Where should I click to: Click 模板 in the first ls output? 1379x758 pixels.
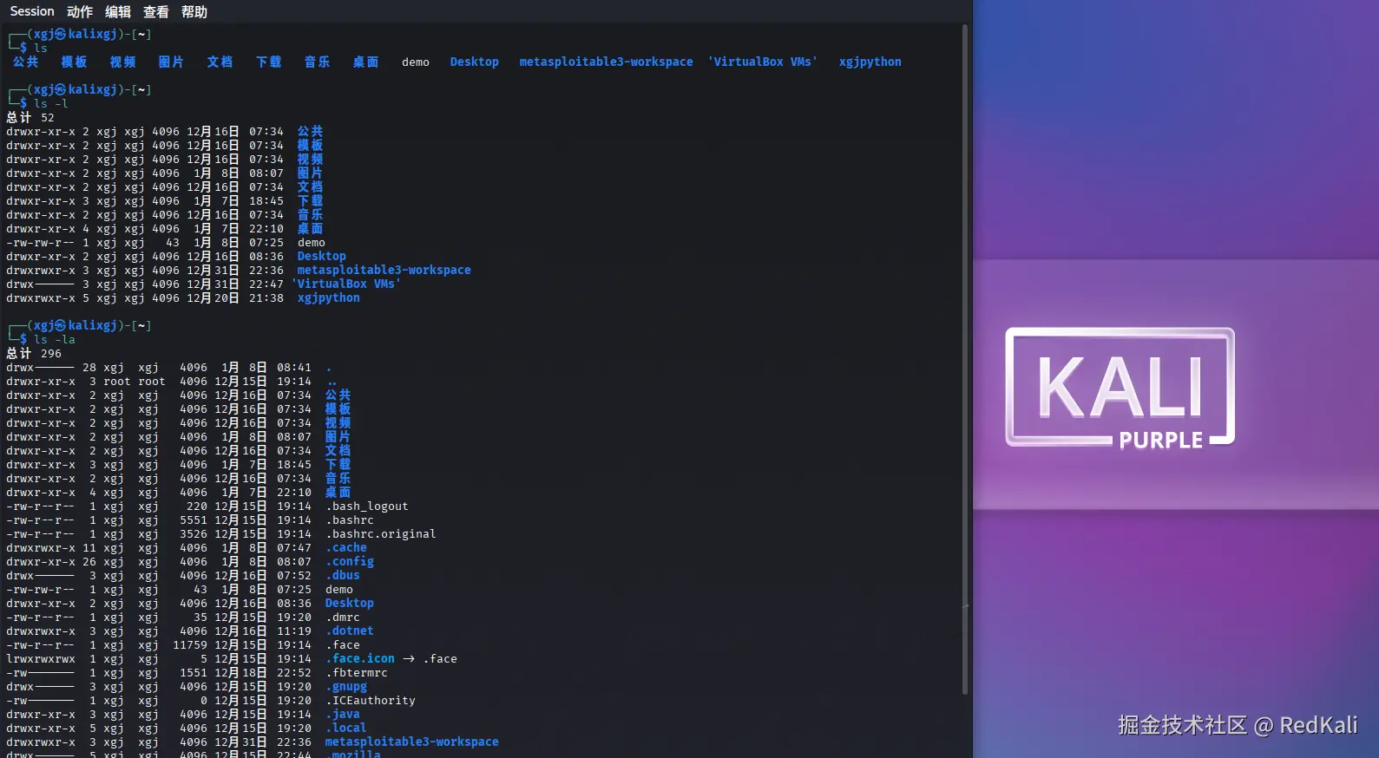pyautogui.click(x=75, y=62)
